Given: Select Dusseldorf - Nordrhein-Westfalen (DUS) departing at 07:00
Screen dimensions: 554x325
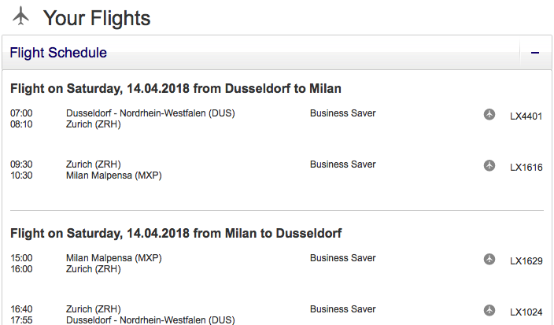Looking at the screenshot, I should [x=150, y=113].
